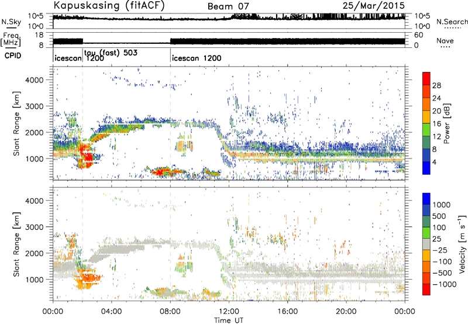
Task: Click the 'Nave' legend label
Action: click(445, 41)
